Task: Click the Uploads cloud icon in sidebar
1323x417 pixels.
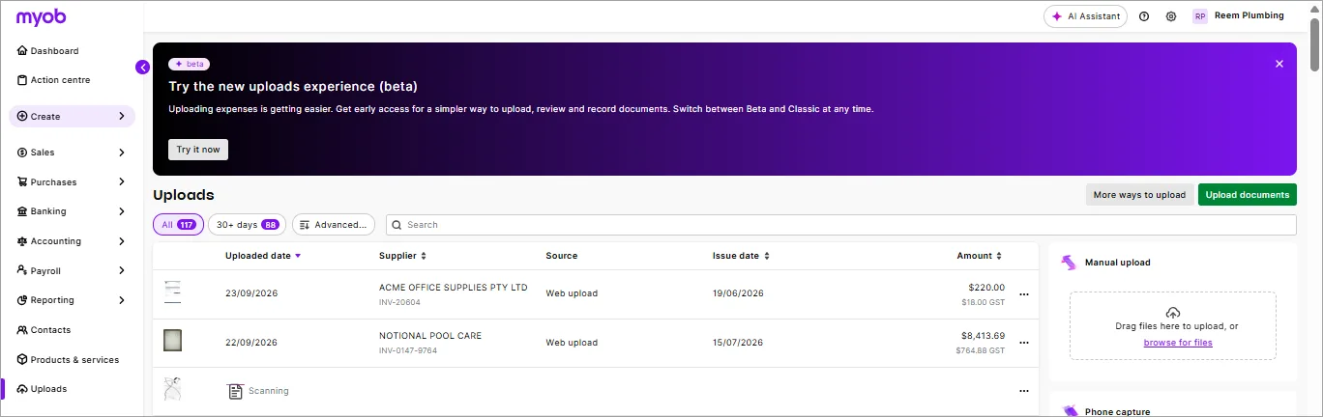Action: (22, 389)
